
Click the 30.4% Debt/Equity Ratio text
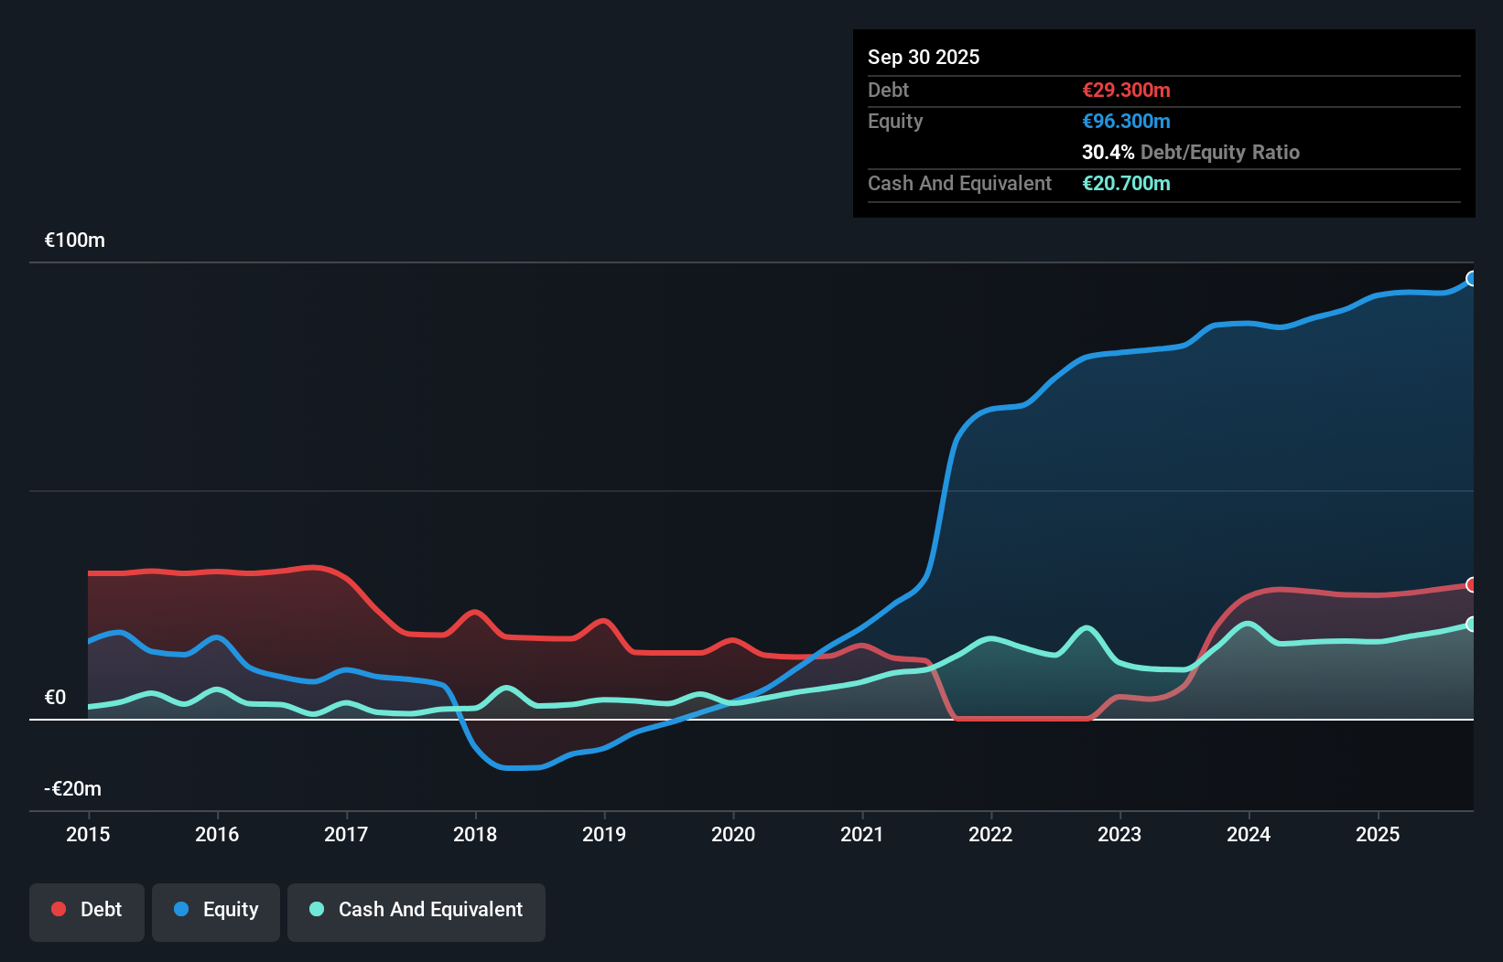pyautogui.click(x=1191, y=152)
